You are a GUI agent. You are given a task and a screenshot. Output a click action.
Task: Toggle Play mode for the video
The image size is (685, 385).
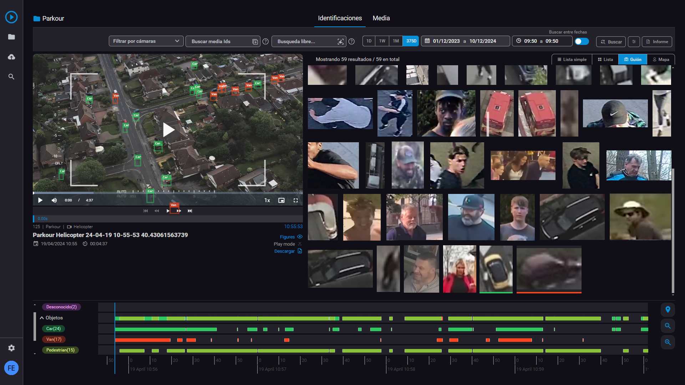click(300, 244)
